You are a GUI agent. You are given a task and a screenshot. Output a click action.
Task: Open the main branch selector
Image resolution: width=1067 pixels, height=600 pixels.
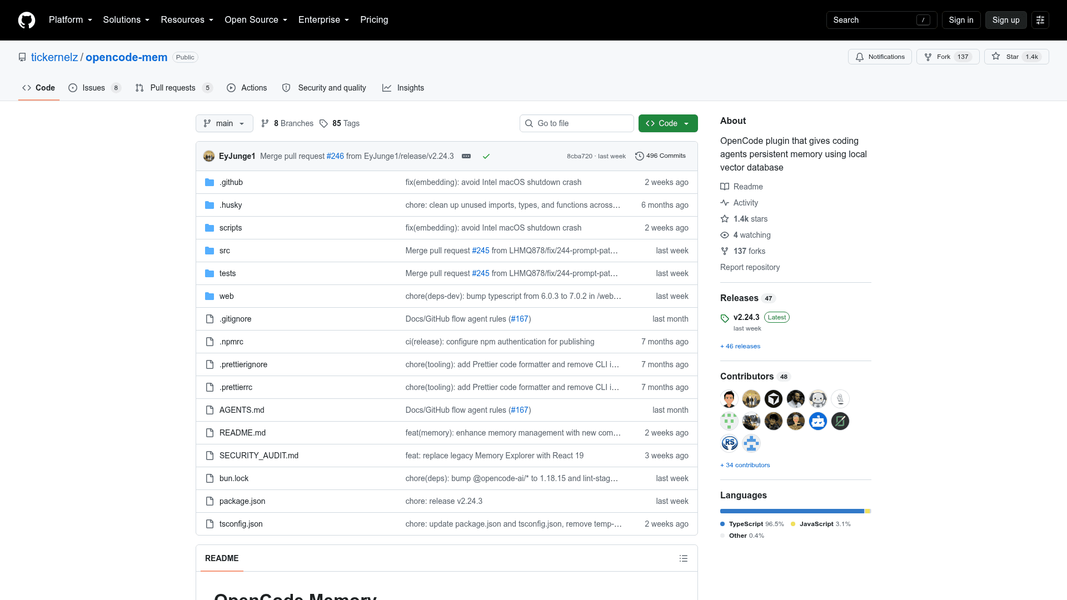tap(225, 123)
